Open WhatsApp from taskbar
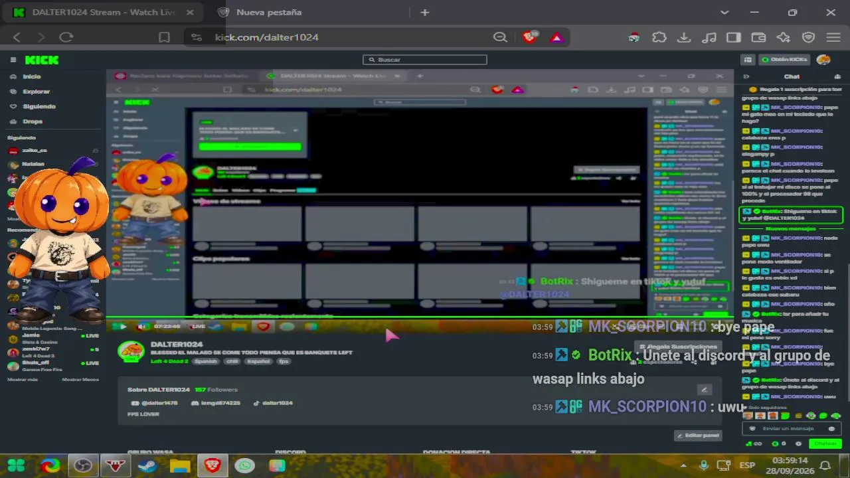Screen dimensions: 850x478 (x=245, y=465)
